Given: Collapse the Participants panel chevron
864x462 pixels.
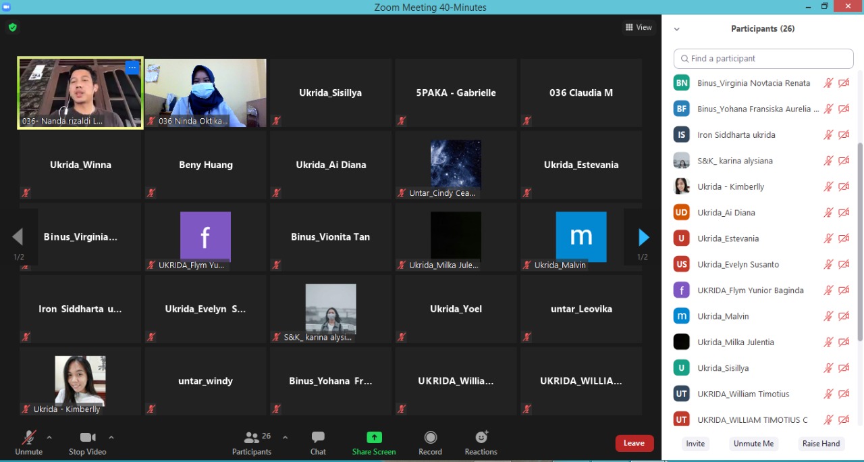Looking at the screenshot, I should coord(676,29).
